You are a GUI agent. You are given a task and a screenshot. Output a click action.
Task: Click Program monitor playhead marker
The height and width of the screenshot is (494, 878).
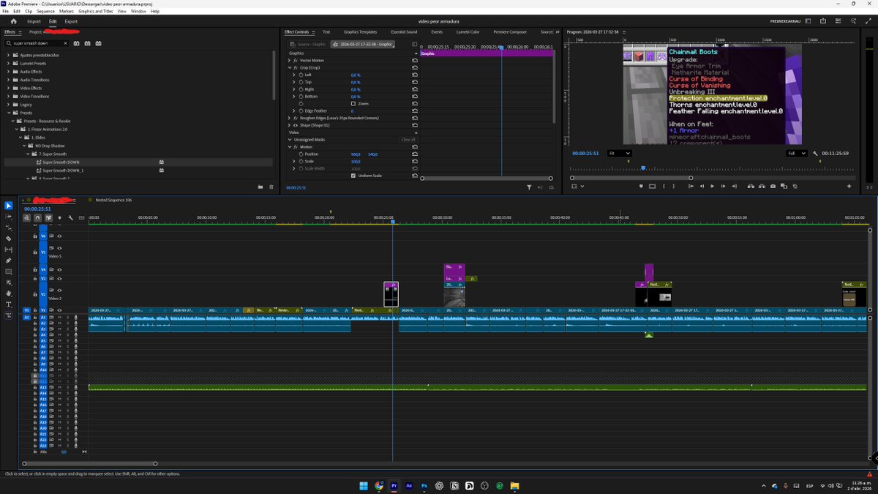pyautogui.click(x=643, y=168)
